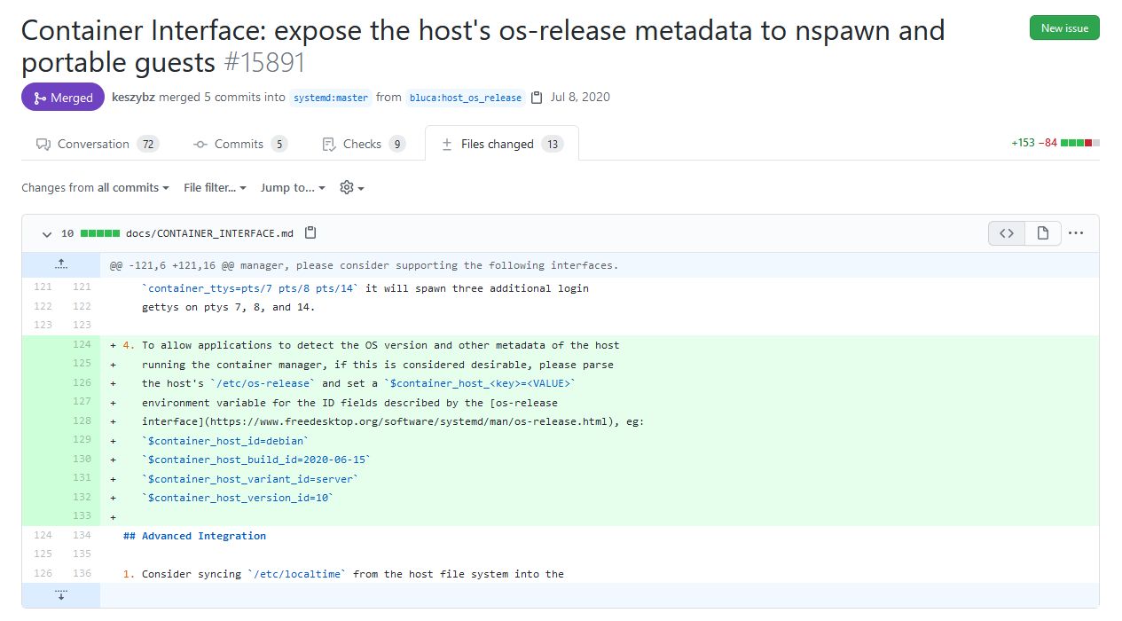Click the bluca:host_os_release branch link
This screenshot has height=621, width=1122.
click(466, 98)
